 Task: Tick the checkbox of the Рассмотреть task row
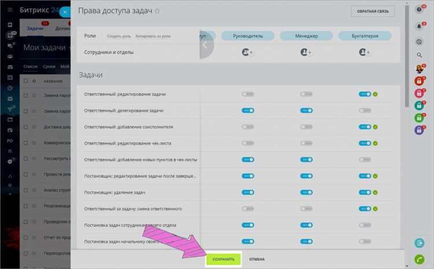(x=25, y=159)
